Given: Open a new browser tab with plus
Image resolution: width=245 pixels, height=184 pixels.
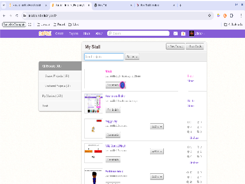Looking at the screenshot, I should click(180, 6).
